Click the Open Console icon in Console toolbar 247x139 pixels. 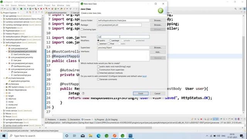(230, 119)
